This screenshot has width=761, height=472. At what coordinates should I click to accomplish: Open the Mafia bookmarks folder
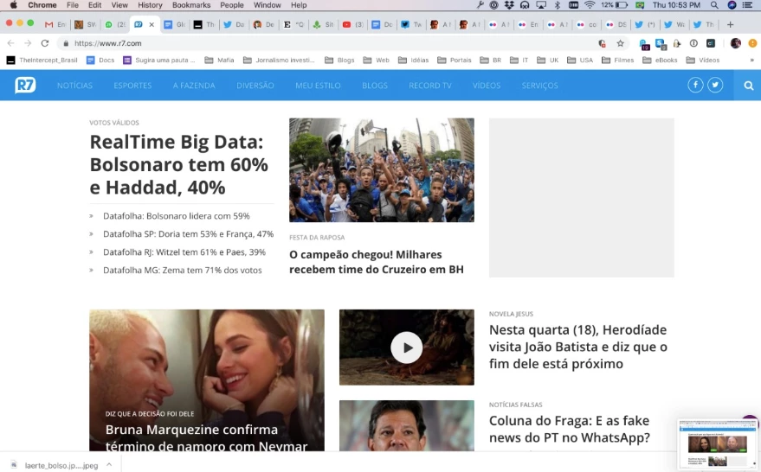(219, 61)
